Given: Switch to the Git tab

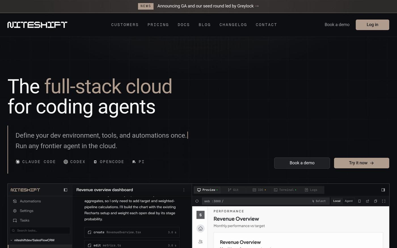Looking at the screenshot, I should pyautogui.click(x=233, y=190).
